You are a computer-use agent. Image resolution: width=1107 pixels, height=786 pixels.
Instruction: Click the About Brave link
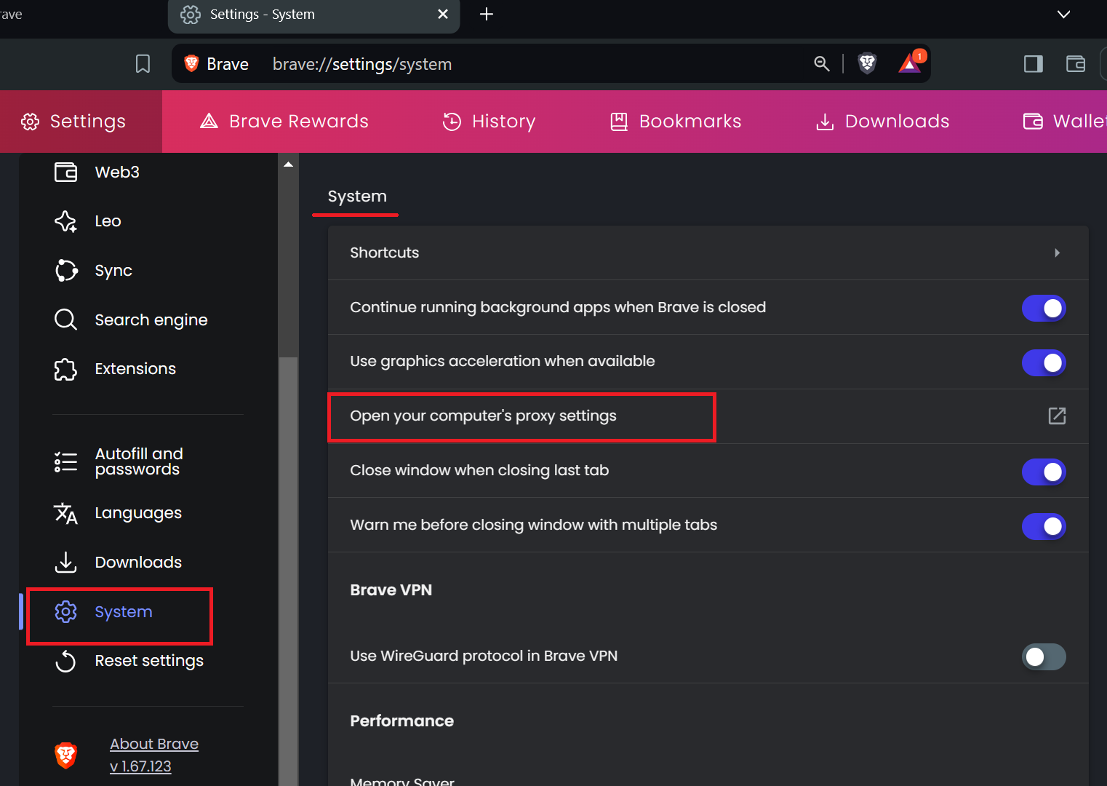(x=154, y=744)
